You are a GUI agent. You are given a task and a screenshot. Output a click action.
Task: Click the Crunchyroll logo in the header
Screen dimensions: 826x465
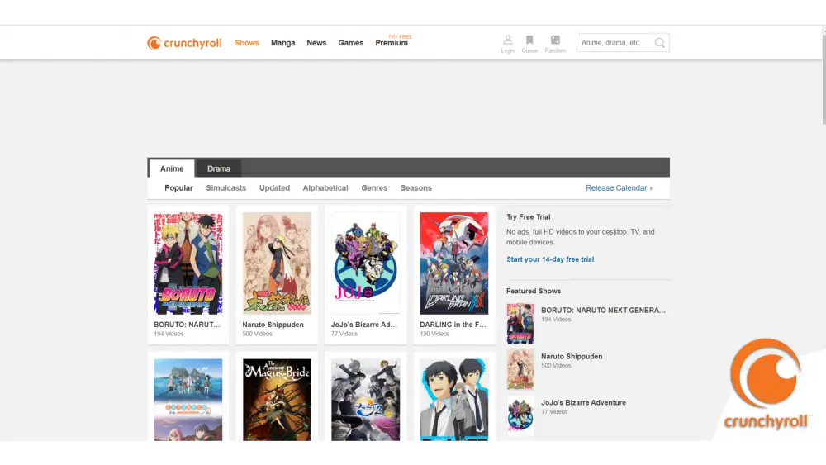[x=184, y=43]
